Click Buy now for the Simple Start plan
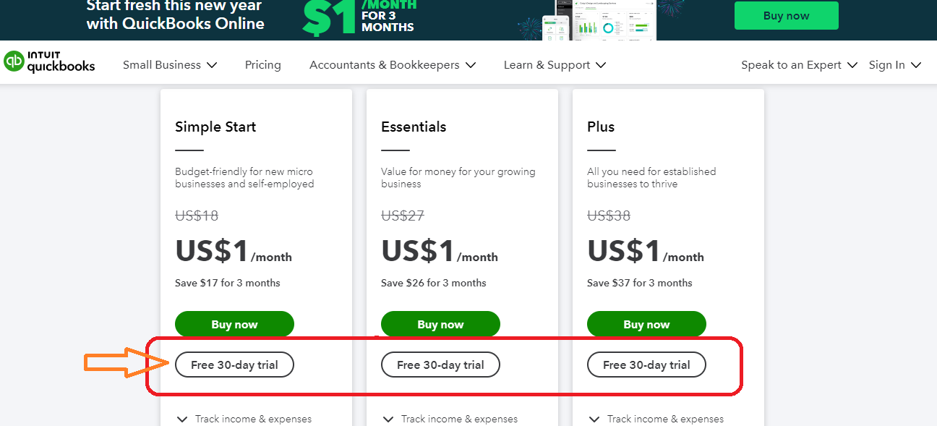Screen dimensions: 937x426 click(x=234, y=324)
